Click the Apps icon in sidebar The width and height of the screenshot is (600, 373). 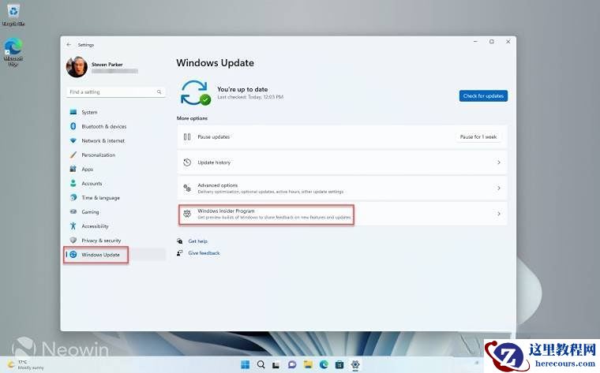point(73,169)
